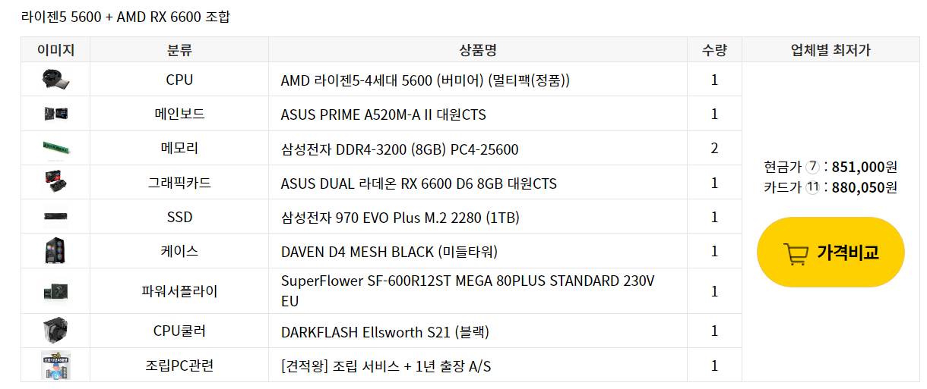The image size is (927, 389).
Task: Click the assembly service thumbnail image
Action: 55,365
